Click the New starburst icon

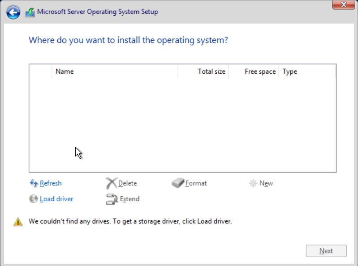(253, 183)
